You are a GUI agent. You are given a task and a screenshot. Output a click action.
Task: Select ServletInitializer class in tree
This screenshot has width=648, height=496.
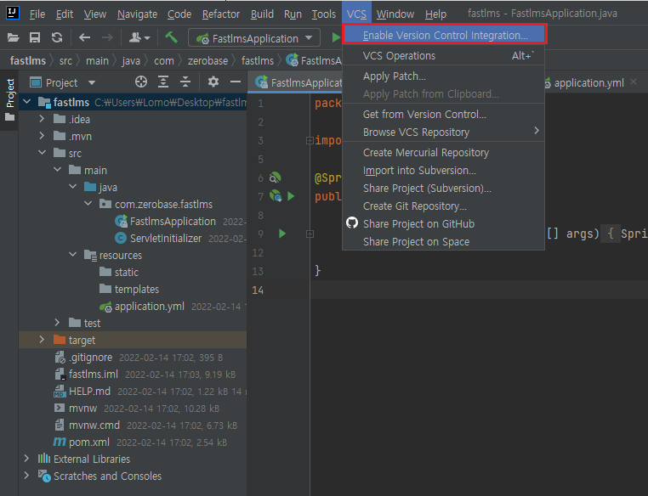pyautogui.click(x=166, y=239)
